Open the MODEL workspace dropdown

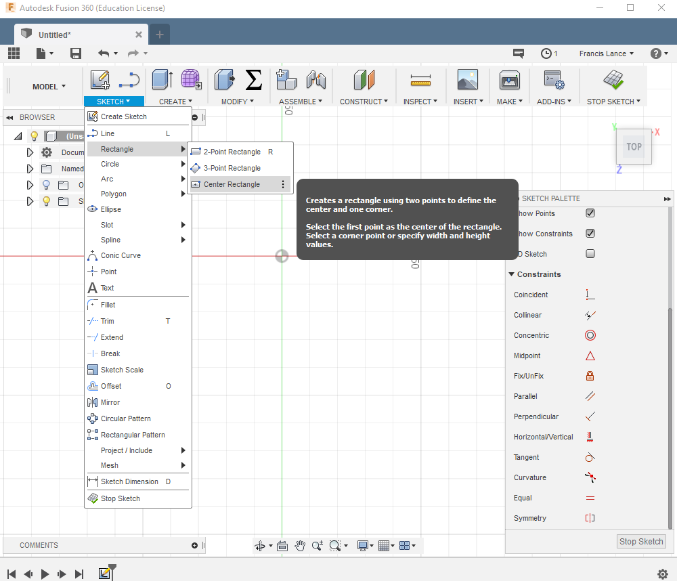[x=49, y=87]
